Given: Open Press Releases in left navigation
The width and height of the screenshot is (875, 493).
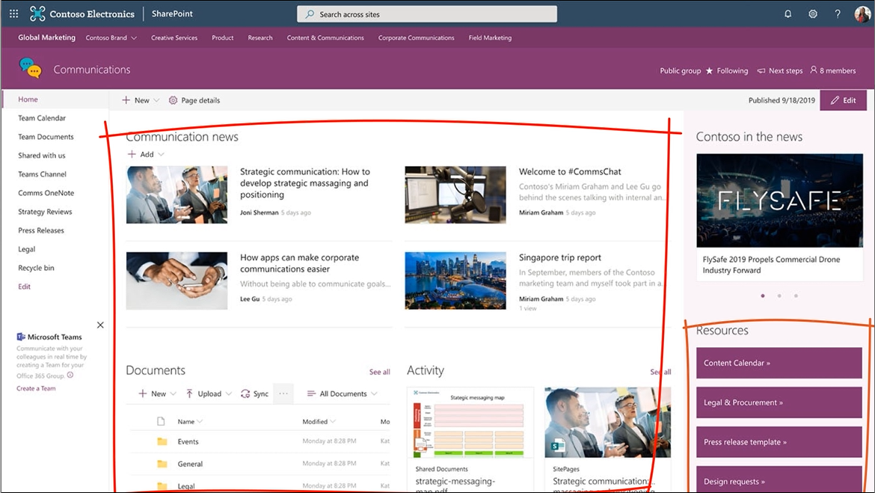Looking at the screenshot, I should [x=40, y=230].
